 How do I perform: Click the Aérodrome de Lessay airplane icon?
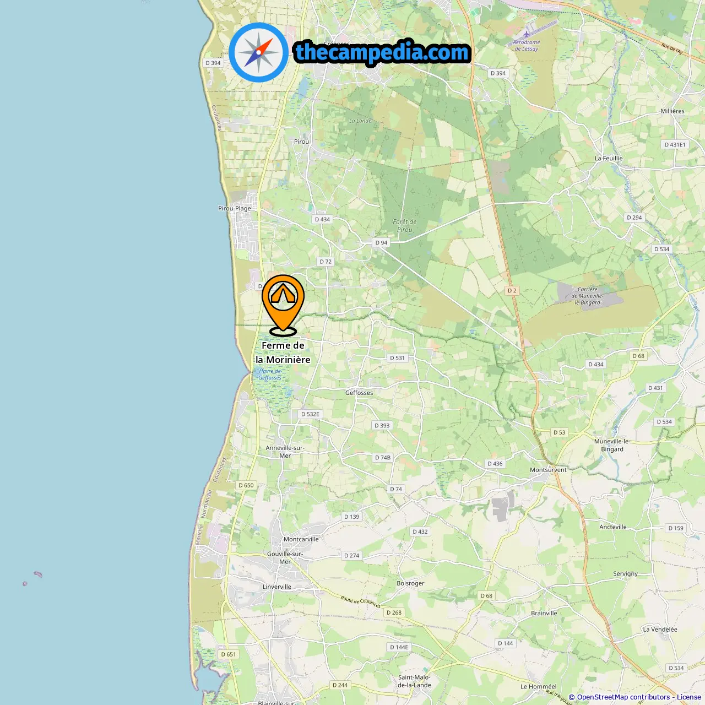click(x=527, y=34)
